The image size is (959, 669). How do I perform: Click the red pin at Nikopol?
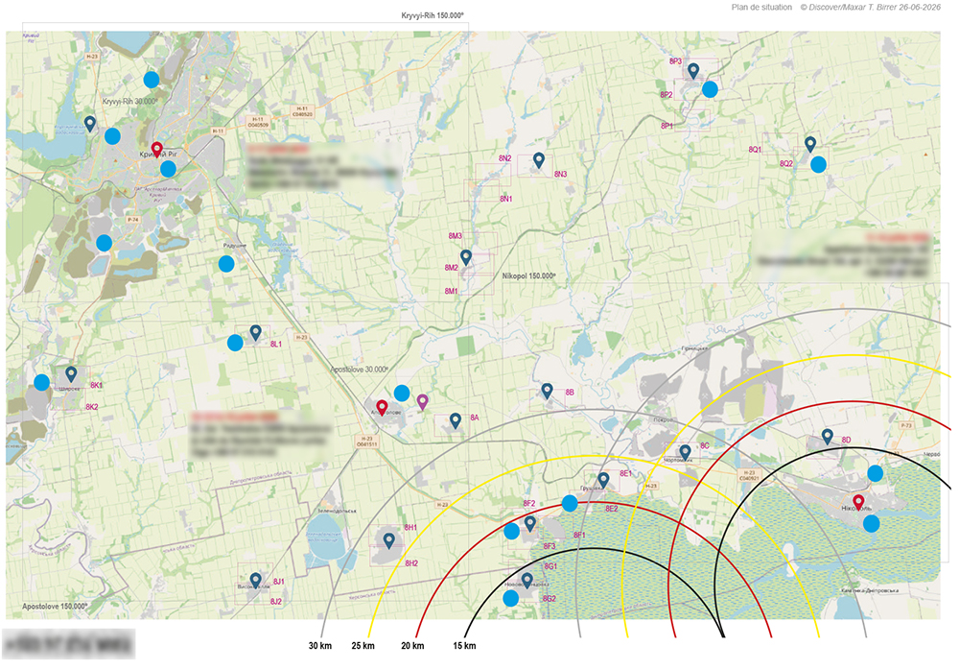(858, 503)
